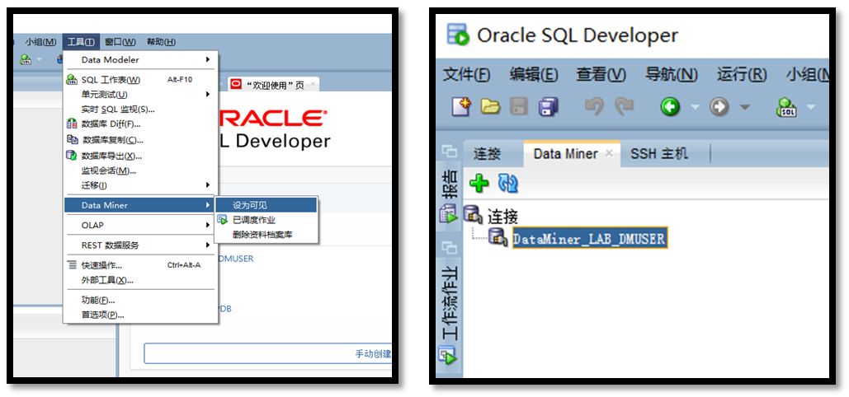
Task: Click the minimized-panel icon above 报告
Action: (x=449, y=152)
